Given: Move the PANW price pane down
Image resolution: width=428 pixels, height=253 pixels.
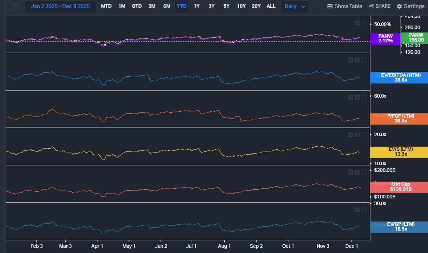Looking at the screenshot, I should click(x=357, y=23).
